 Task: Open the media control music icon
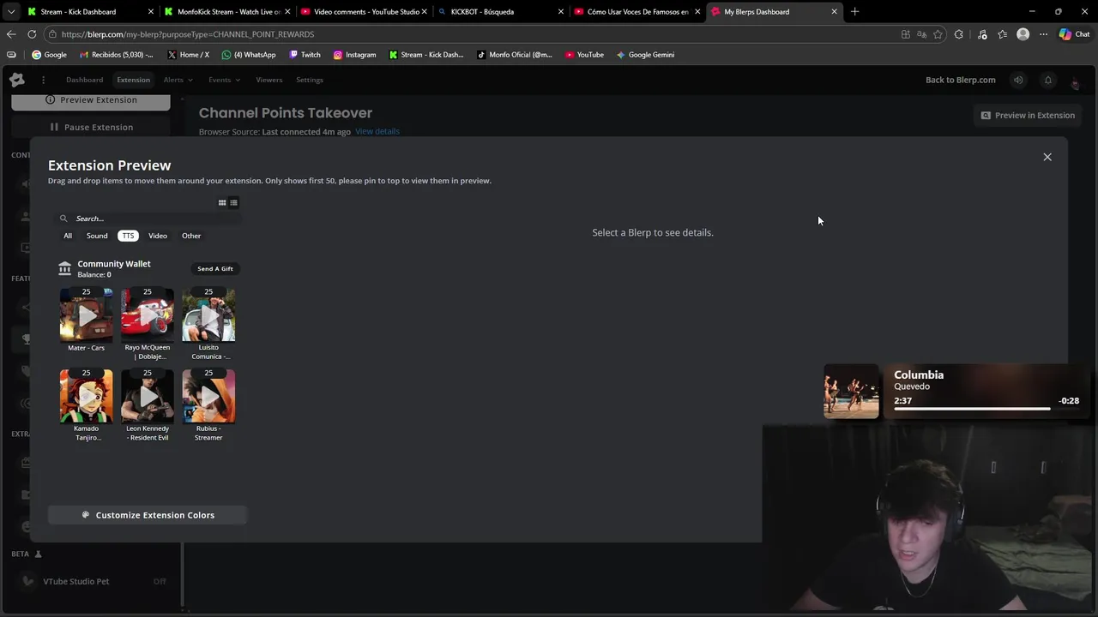coord(982,34)
